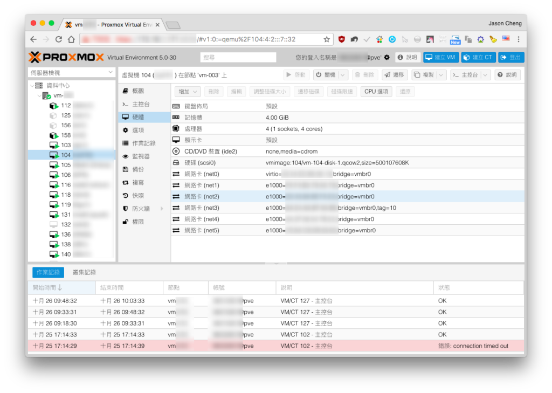Open the 快照 snapshots section

144,196
